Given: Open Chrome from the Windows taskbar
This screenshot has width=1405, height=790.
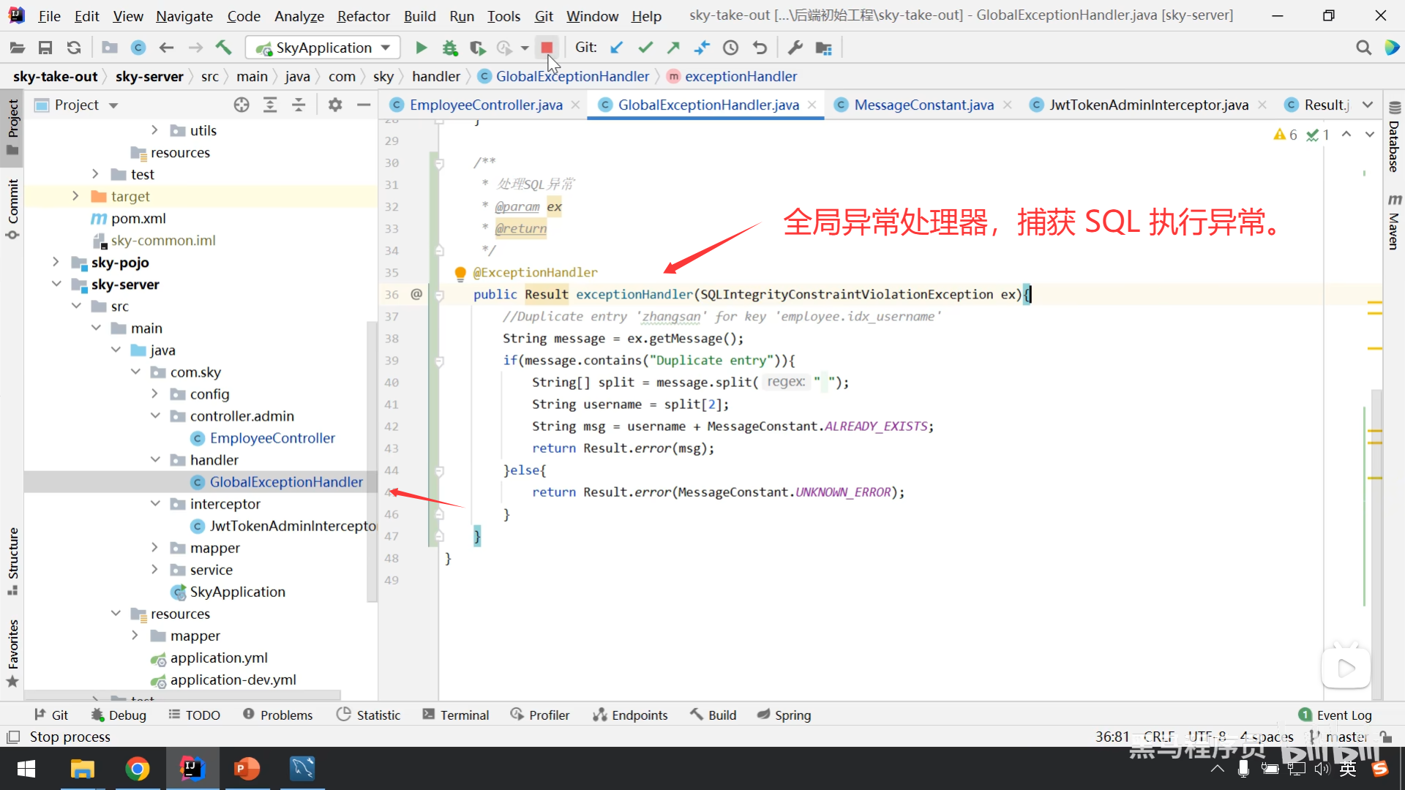Looking at the screenshot, I should click(x=137, y=768).
